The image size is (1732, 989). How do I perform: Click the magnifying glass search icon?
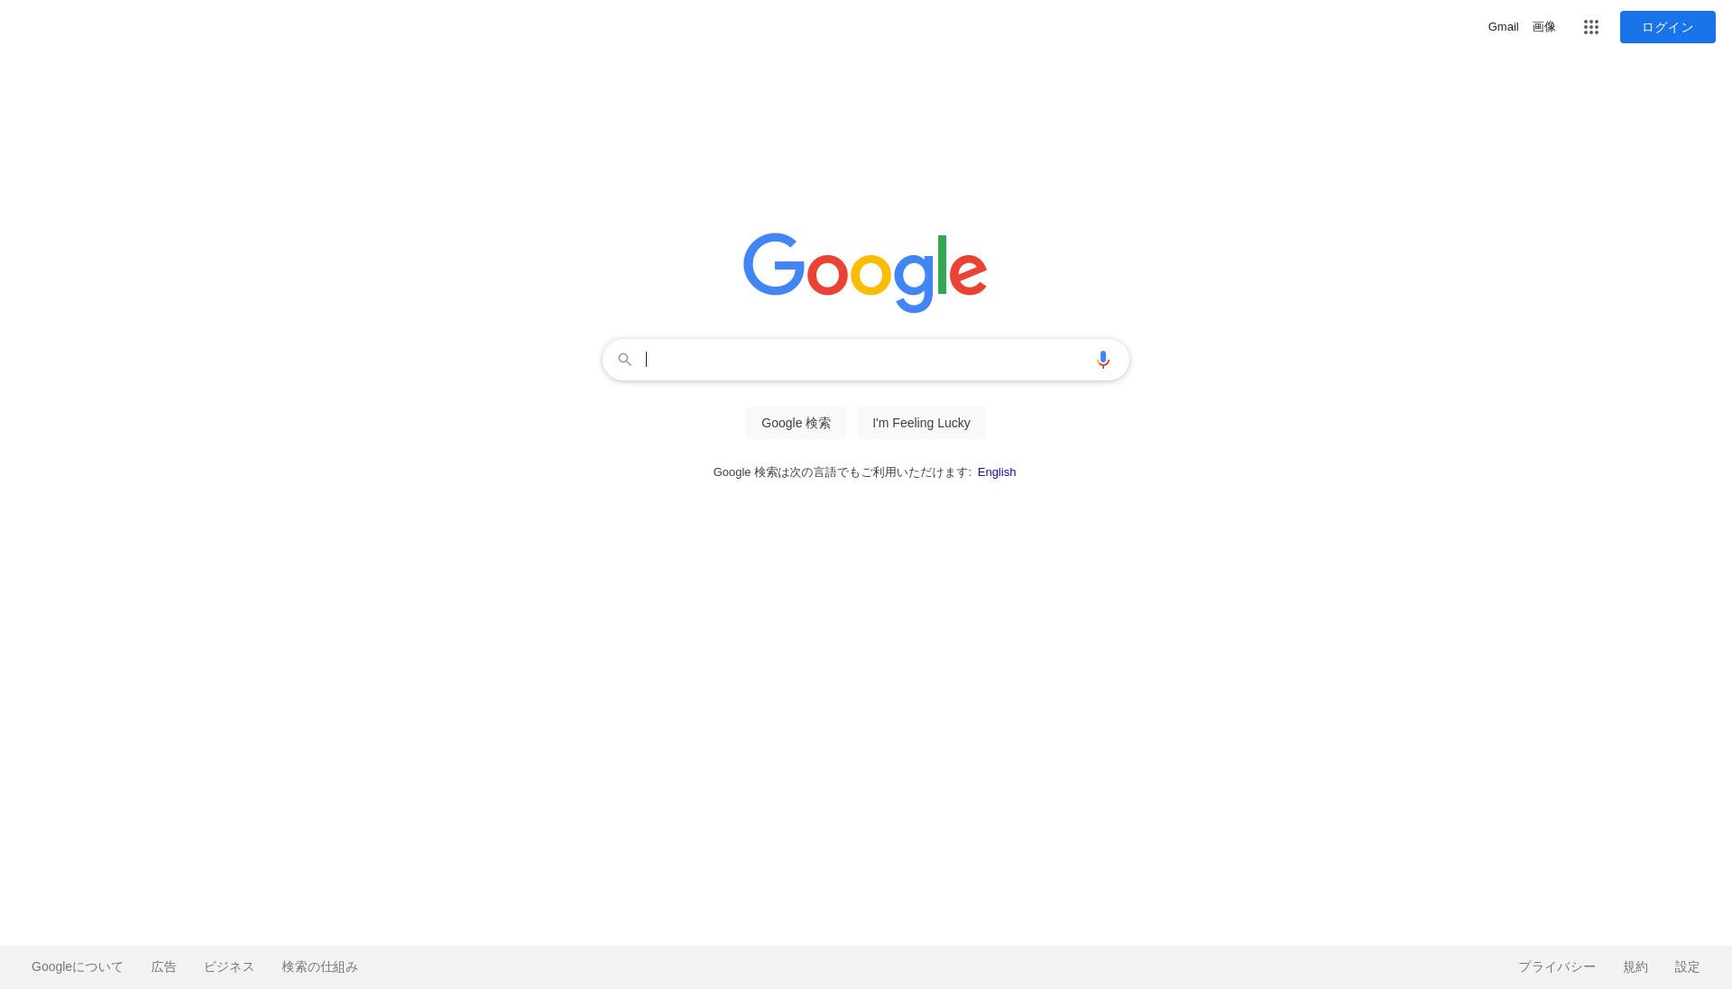coord(624,360)
